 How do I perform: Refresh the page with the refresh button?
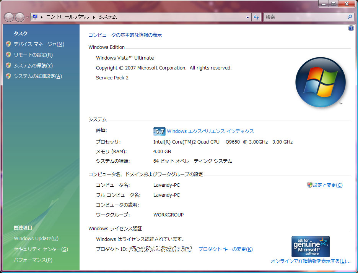click(256, 17)
